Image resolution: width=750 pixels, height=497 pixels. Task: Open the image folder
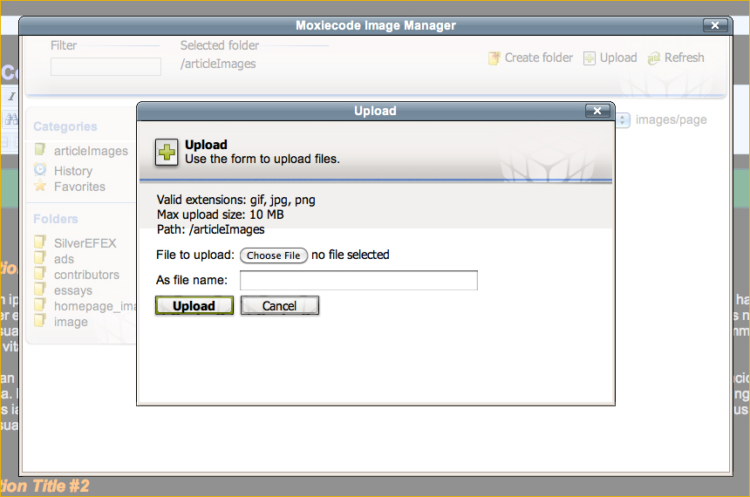pos(71,322)
